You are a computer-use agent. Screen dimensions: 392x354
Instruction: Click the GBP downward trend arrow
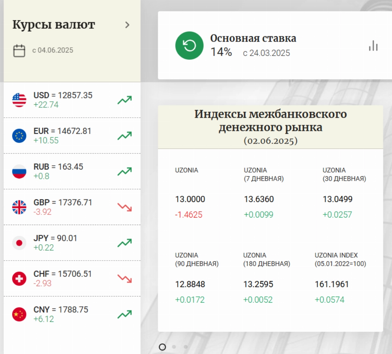[124, 207]
